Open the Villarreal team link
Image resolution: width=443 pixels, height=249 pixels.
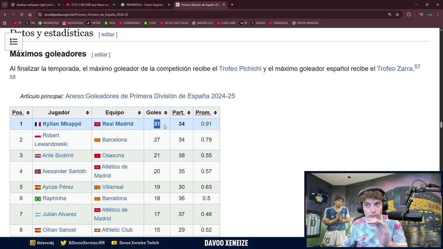113,187
